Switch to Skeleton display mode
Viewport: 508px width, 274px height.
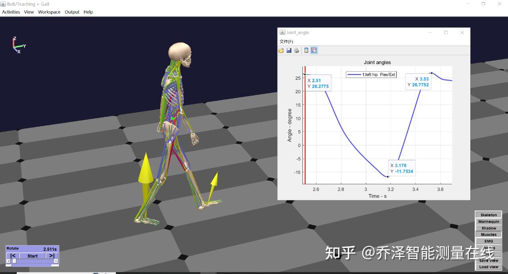[488, 215]
